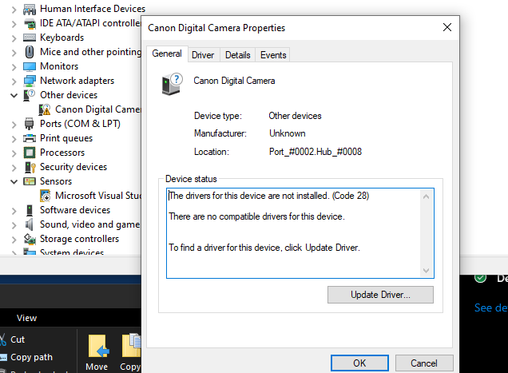508x373 pixels.
Task: Select Canon Digital Camera warning icon in tree
Action: (45, 109)
